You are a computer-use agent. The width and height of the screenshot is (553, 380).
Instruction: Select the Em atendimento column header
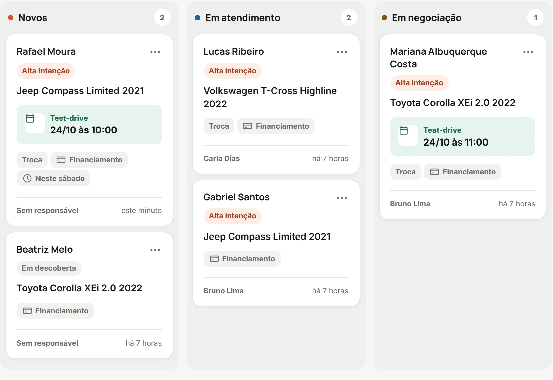(x=243, y=18)
